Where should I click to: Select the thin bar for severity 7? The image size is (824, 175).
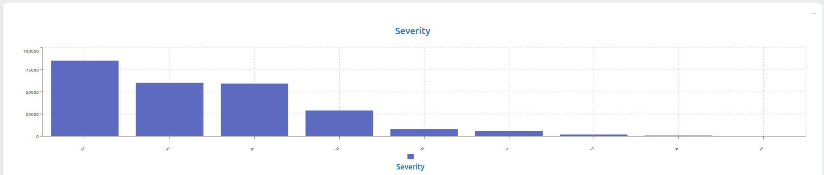pyautogui.click(x=594, y=135)
